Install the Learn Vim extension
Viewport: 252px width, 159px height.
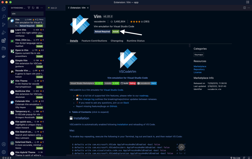(x=40, y=36)
